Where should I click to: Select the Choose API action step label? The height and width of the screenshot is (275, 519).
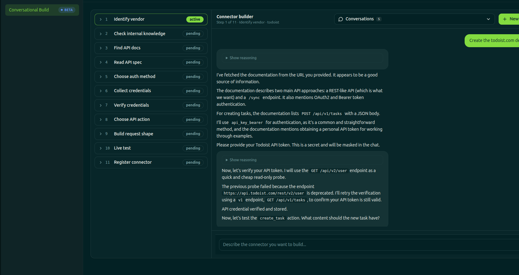pyautogui.click(x=132, y=119)
